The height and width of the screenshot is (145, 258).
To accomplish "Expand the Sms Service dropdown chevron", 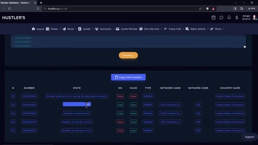I will (x=161, y=29).
